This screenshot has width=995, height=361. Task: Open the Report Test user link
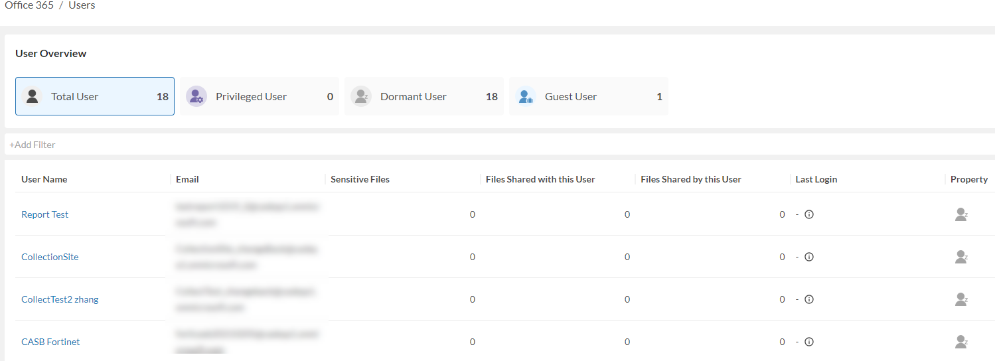(45, 214)
